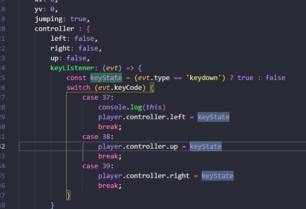Click false at the end of the ternary

coord(275,78)
